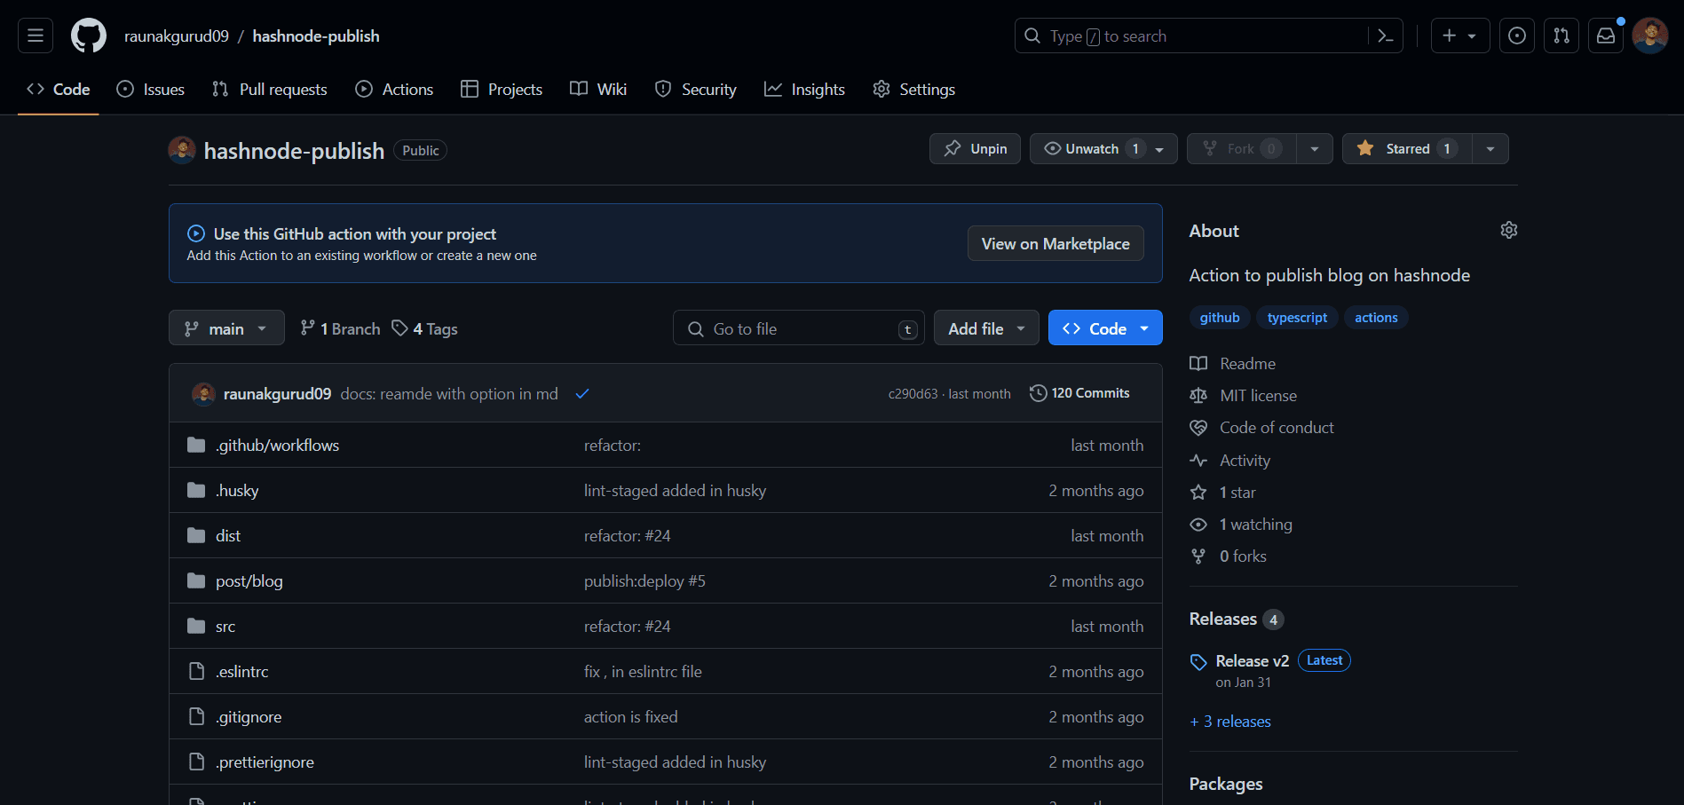The image size is (1684, 805).
Task: Select the github topic tag
Action: (1220, 318)
